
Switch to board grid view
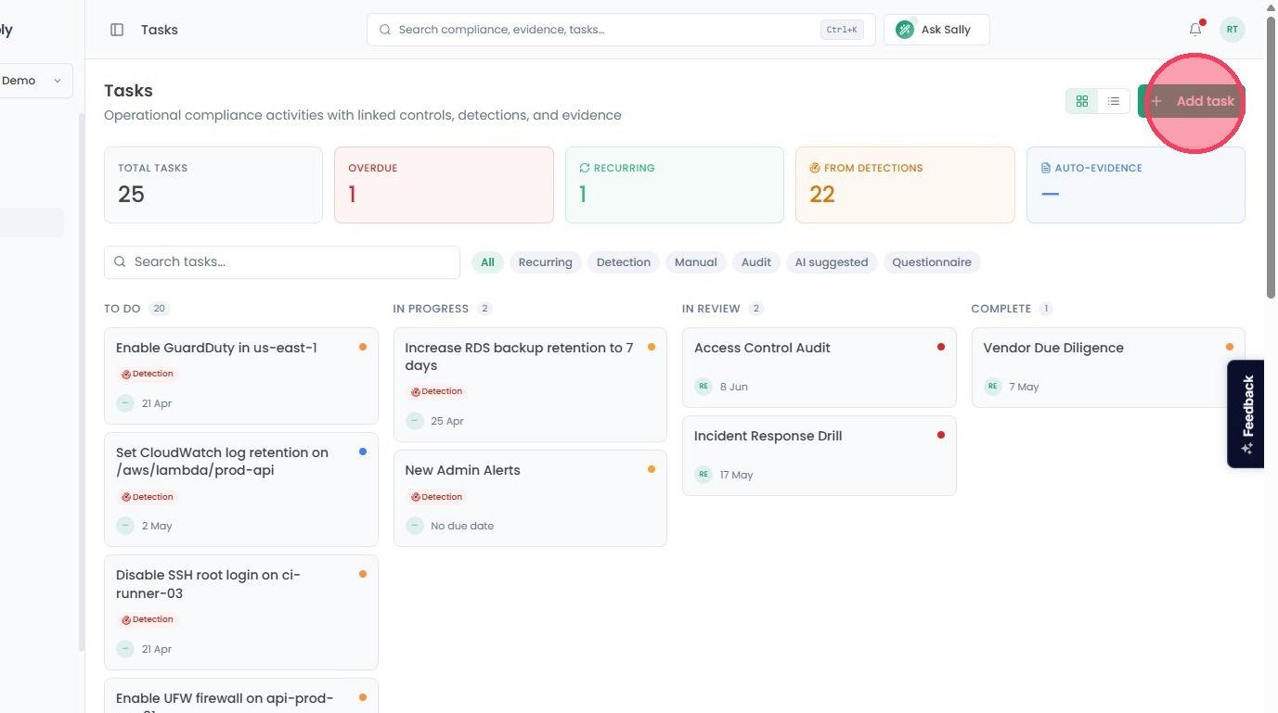(1082, 101)
